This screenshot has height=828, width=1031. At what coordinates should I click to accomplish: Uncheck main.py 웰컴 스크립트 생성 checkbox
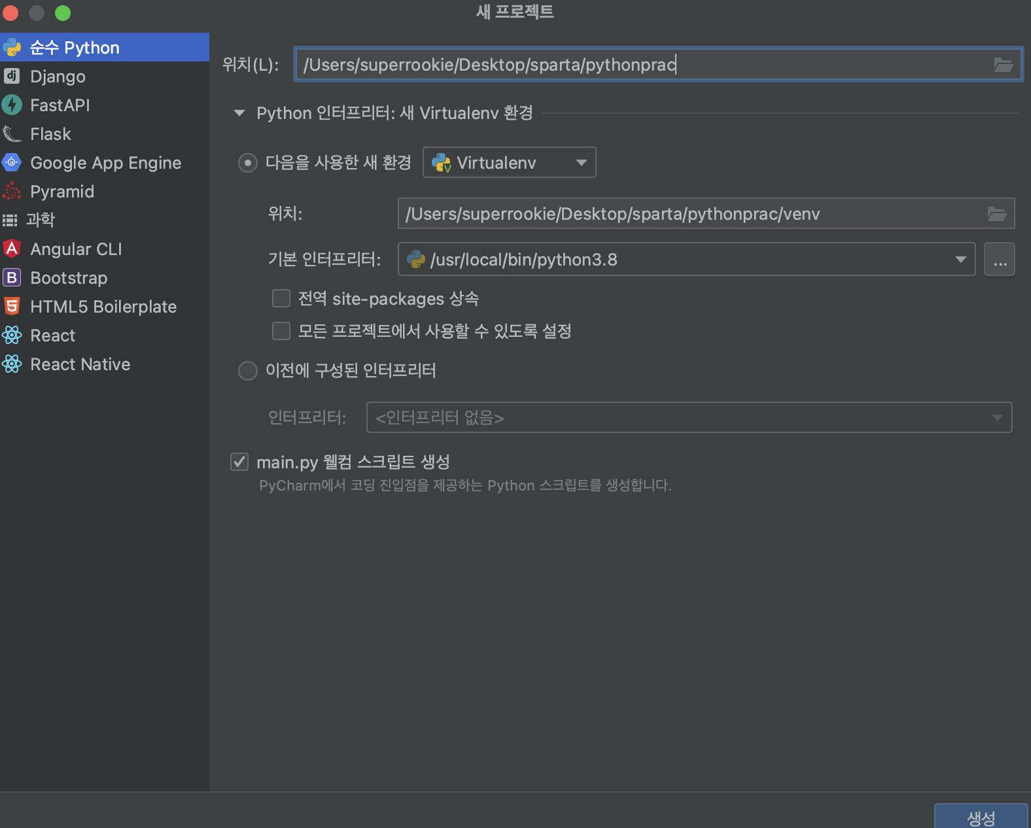click(x=239, y=462)
